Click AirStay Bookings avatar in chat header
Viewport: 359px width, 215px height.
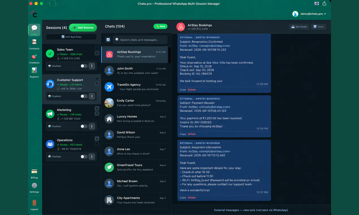click(x=181, y=27)
